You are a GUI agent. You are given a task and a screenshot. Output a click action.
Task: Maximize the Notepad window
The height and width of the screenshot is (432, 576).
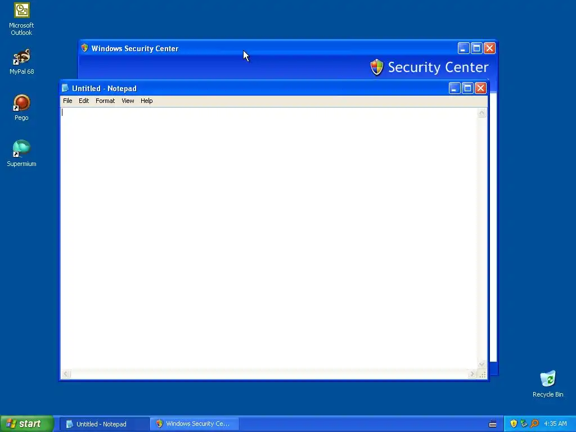tap(467, 88)
